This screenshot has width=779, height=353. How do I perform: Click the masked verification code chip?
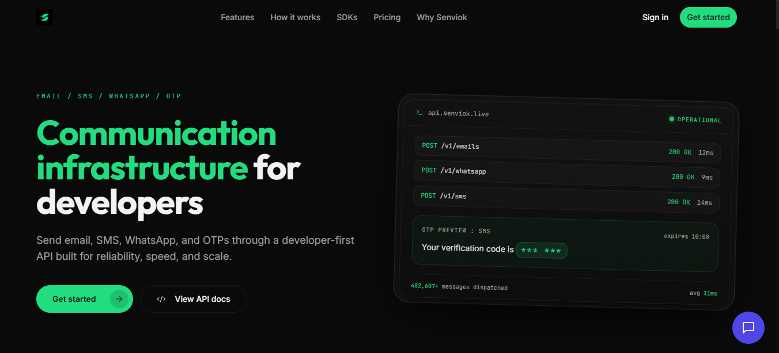pos(542,251)
